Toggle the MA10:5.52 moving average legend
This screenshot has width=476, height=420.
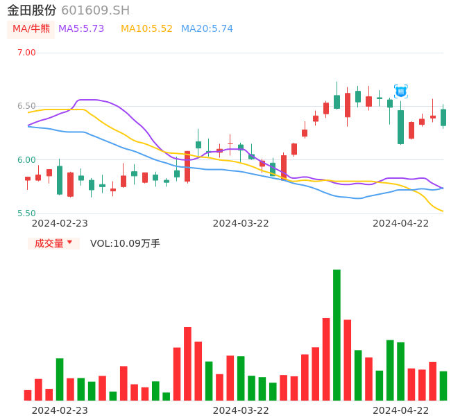click(x=146, y=29)
